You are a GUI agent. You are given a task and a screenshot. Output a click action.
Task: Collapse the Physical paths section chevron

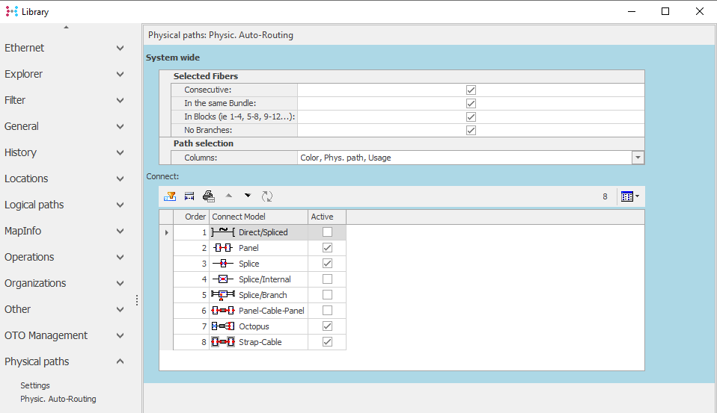(x=120, y=361)
